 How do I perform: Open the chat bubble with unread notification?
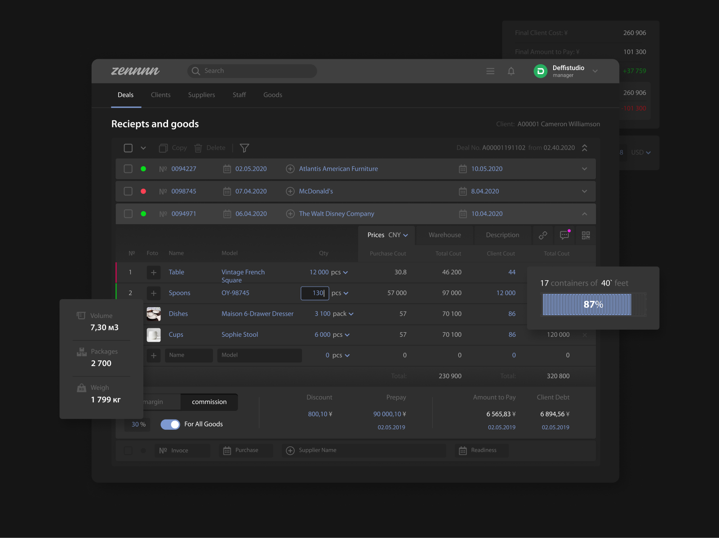coord(564,235)
